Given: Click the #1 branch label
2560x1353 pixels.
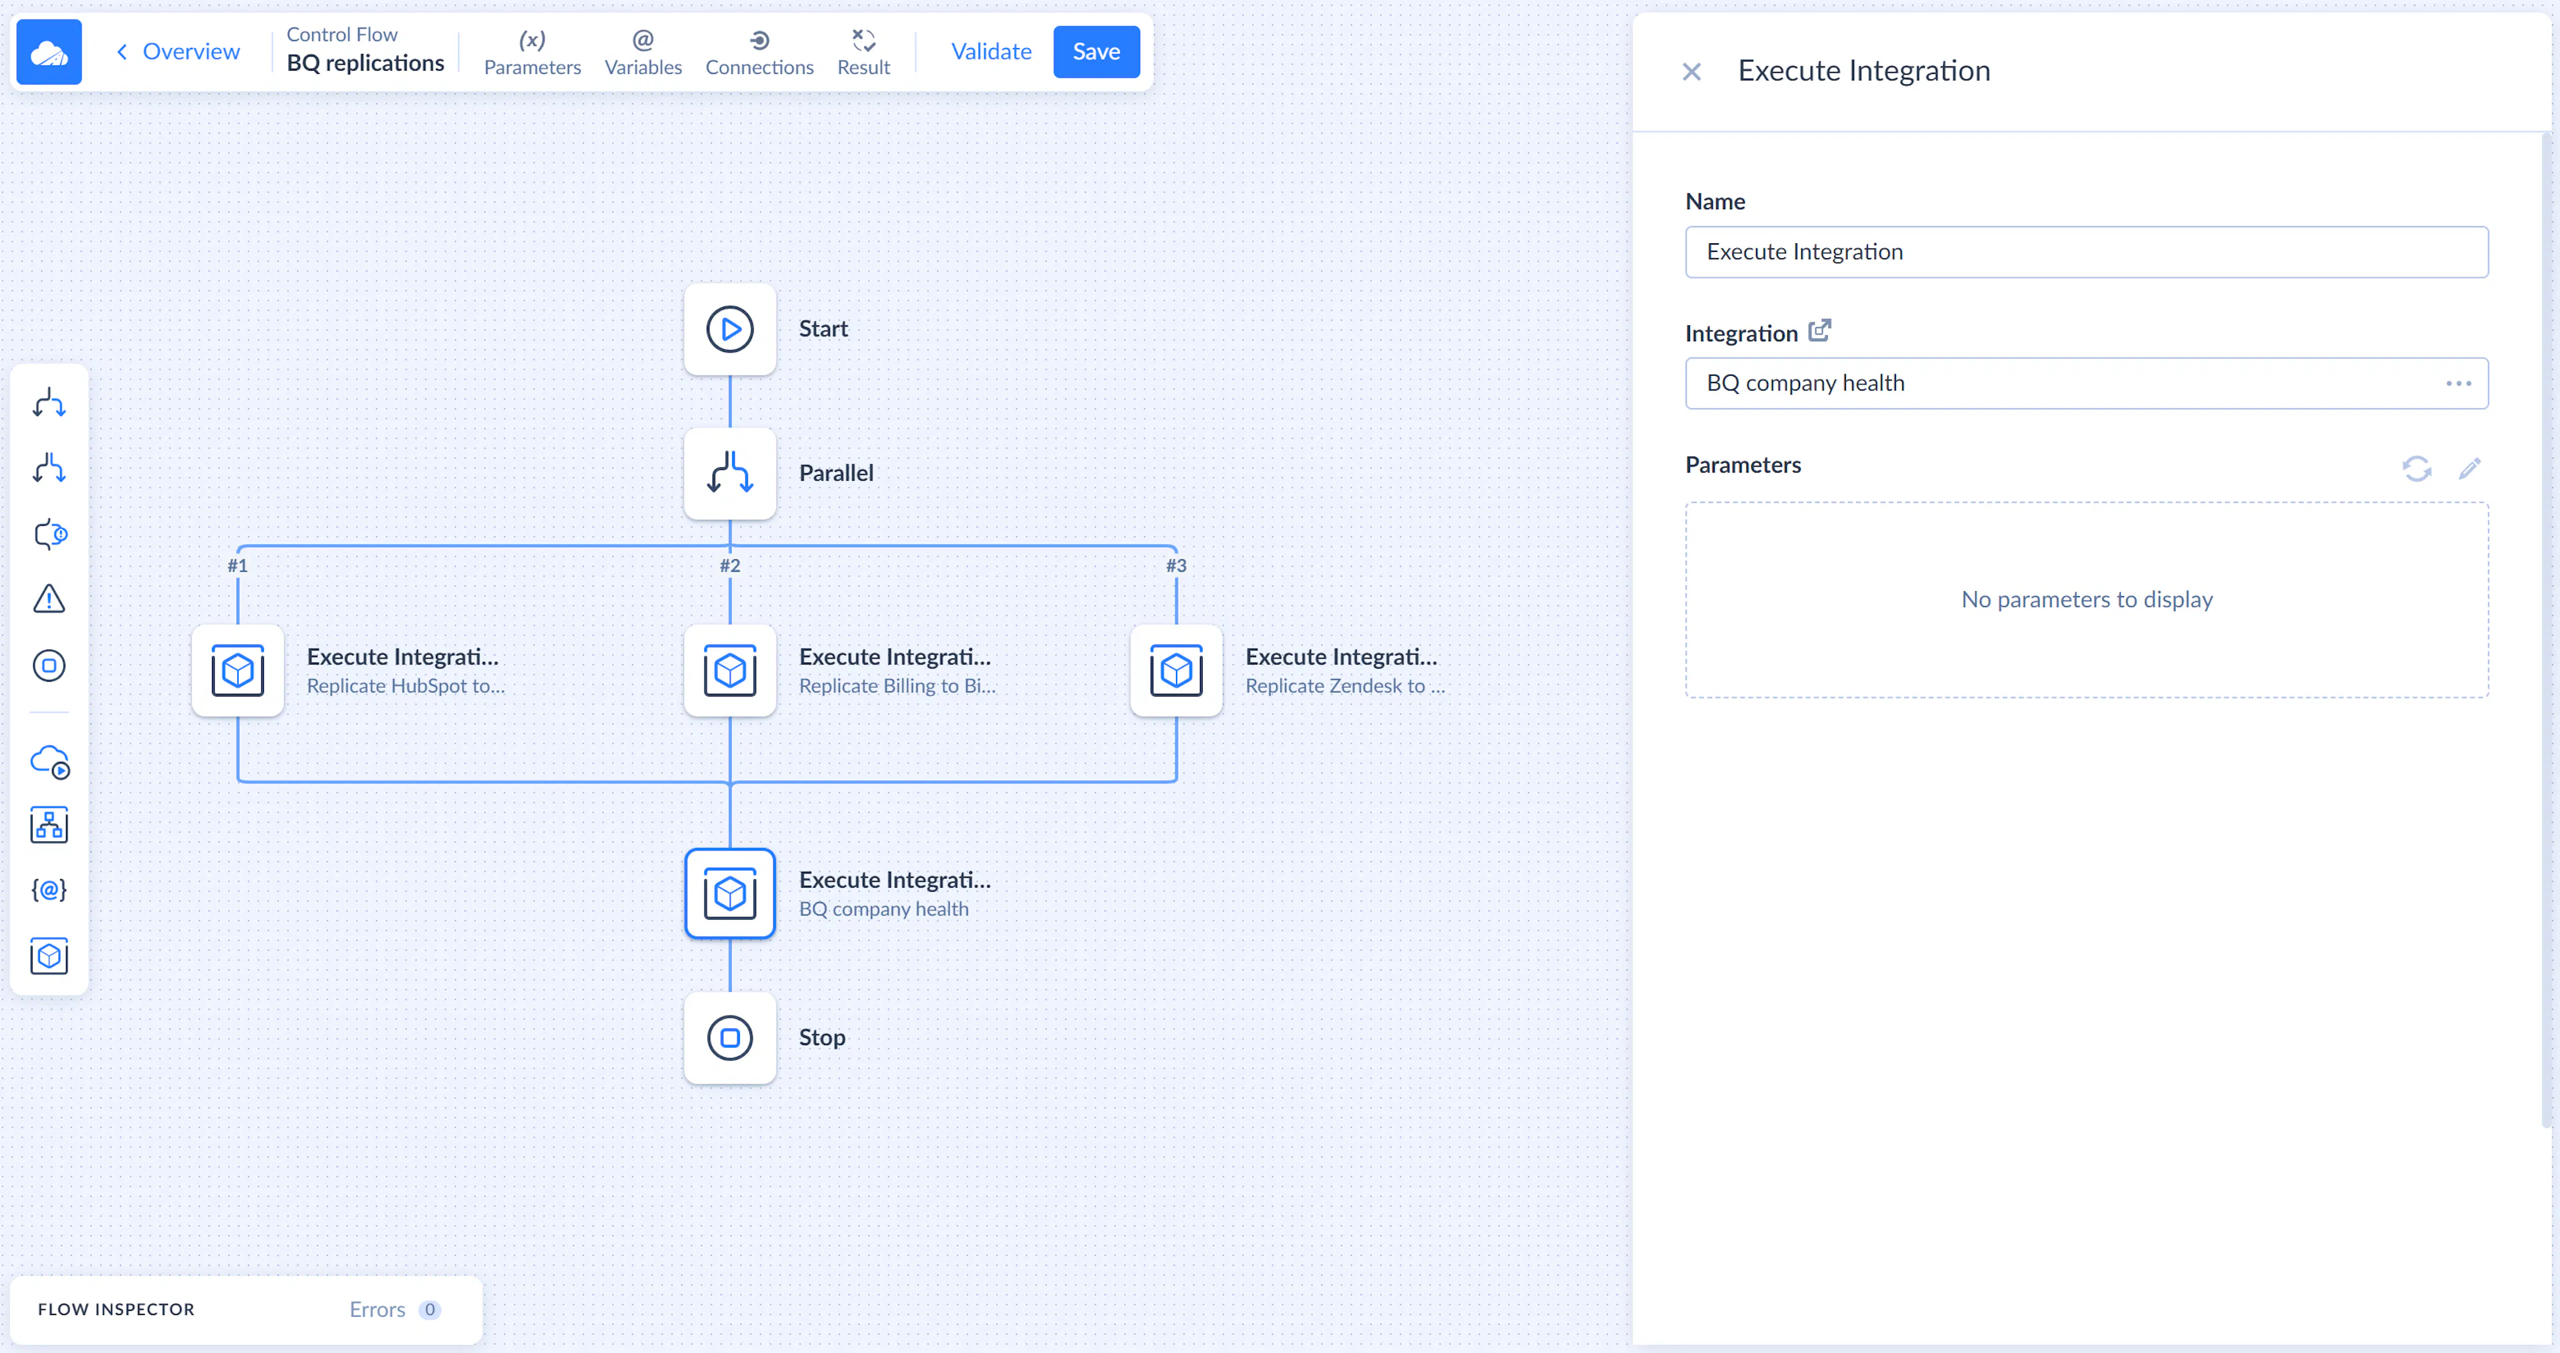Looking at the screenshot, I should point(237,565).
